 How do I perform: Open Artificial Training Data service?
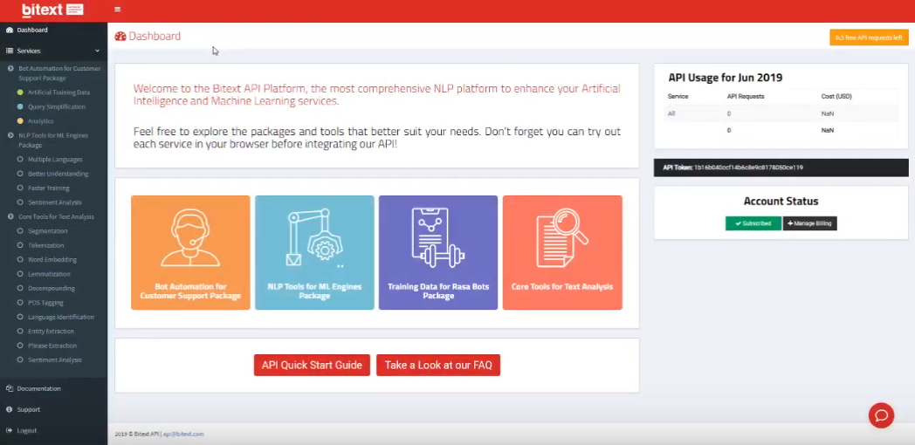click(x=58, y=92)
